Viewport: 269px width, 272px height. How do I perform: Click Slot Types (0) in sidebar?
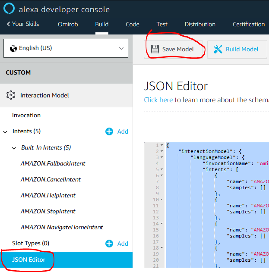pos(31,243)
